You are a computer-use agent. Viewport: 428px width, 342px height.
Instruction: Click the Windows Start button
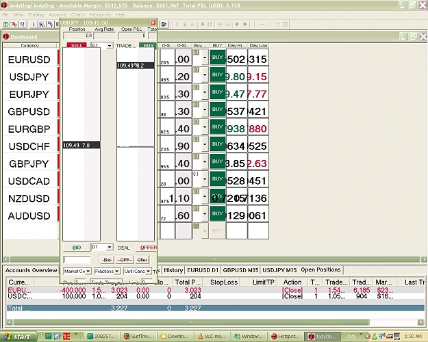point(18,337)
